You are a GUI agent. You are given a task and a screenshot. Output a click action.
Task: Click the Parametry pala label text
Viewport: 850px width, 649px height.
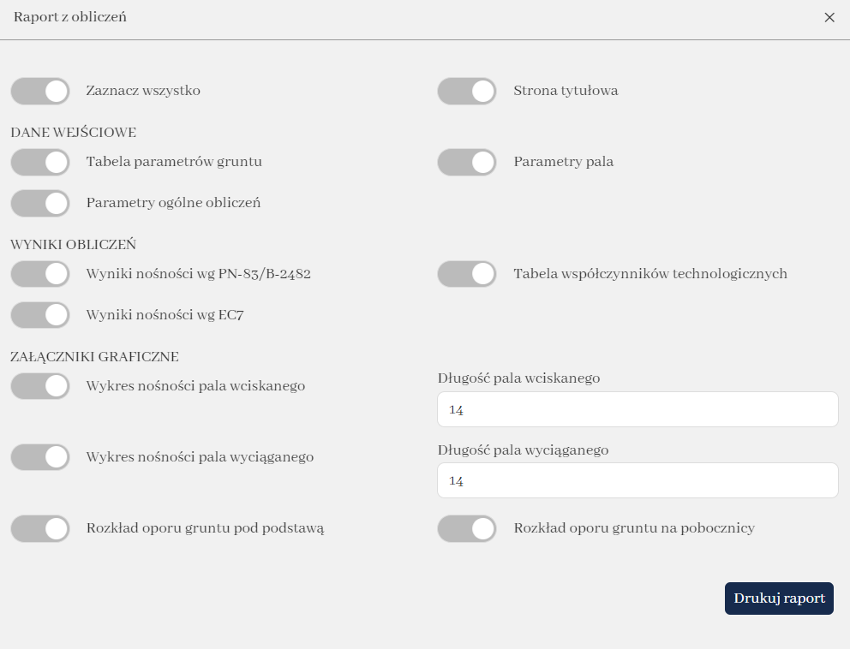coord(563,162)
